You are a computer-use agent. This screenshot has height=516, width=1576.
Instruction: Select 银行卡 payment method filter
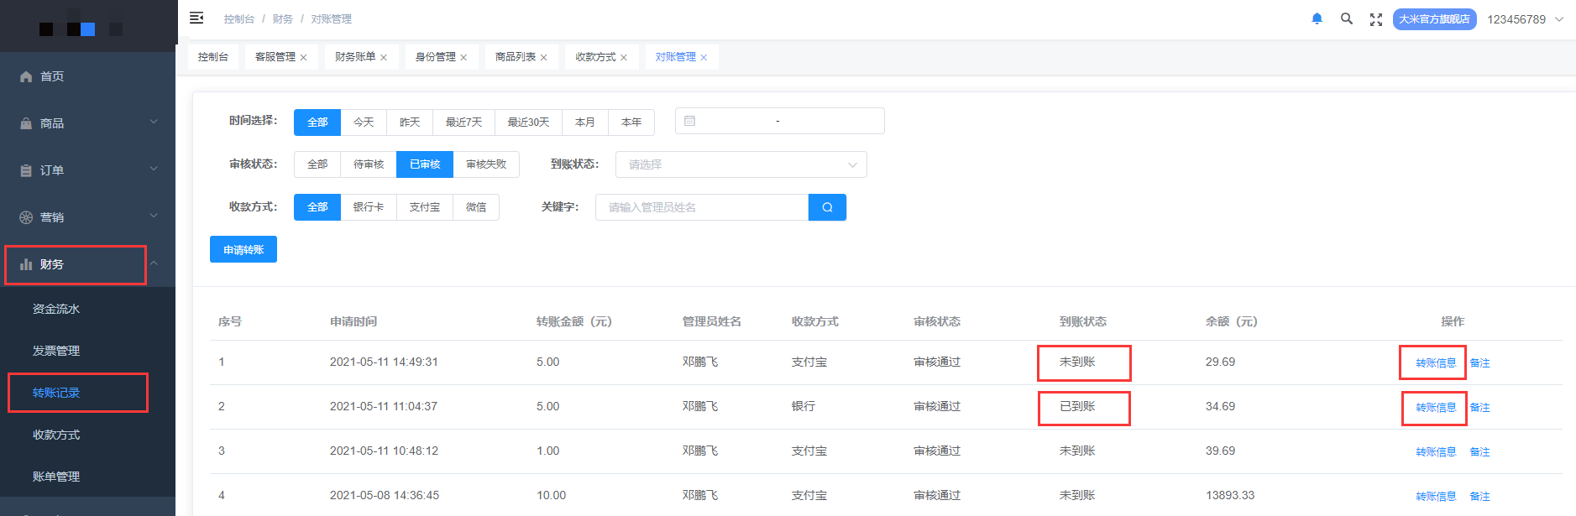(369, 207)
